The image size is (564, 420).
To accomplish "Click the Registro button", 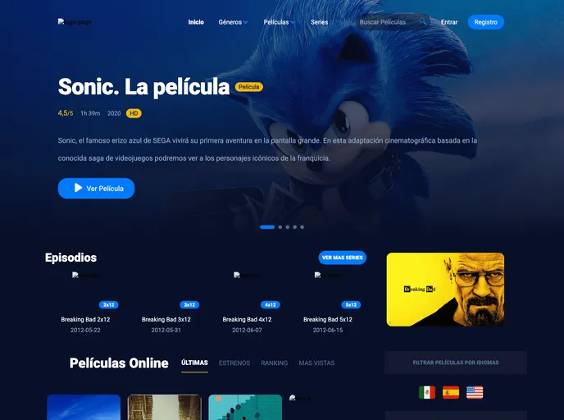I will 485,22.
